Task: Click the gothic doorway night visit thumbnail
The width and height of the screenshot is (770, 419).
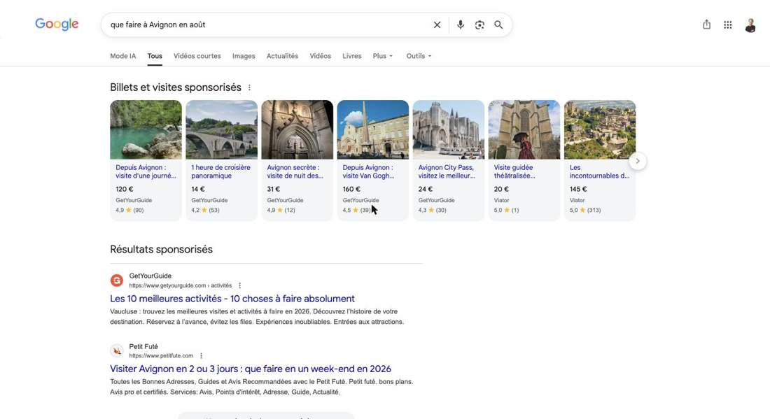Action: (x=297, y=129)
